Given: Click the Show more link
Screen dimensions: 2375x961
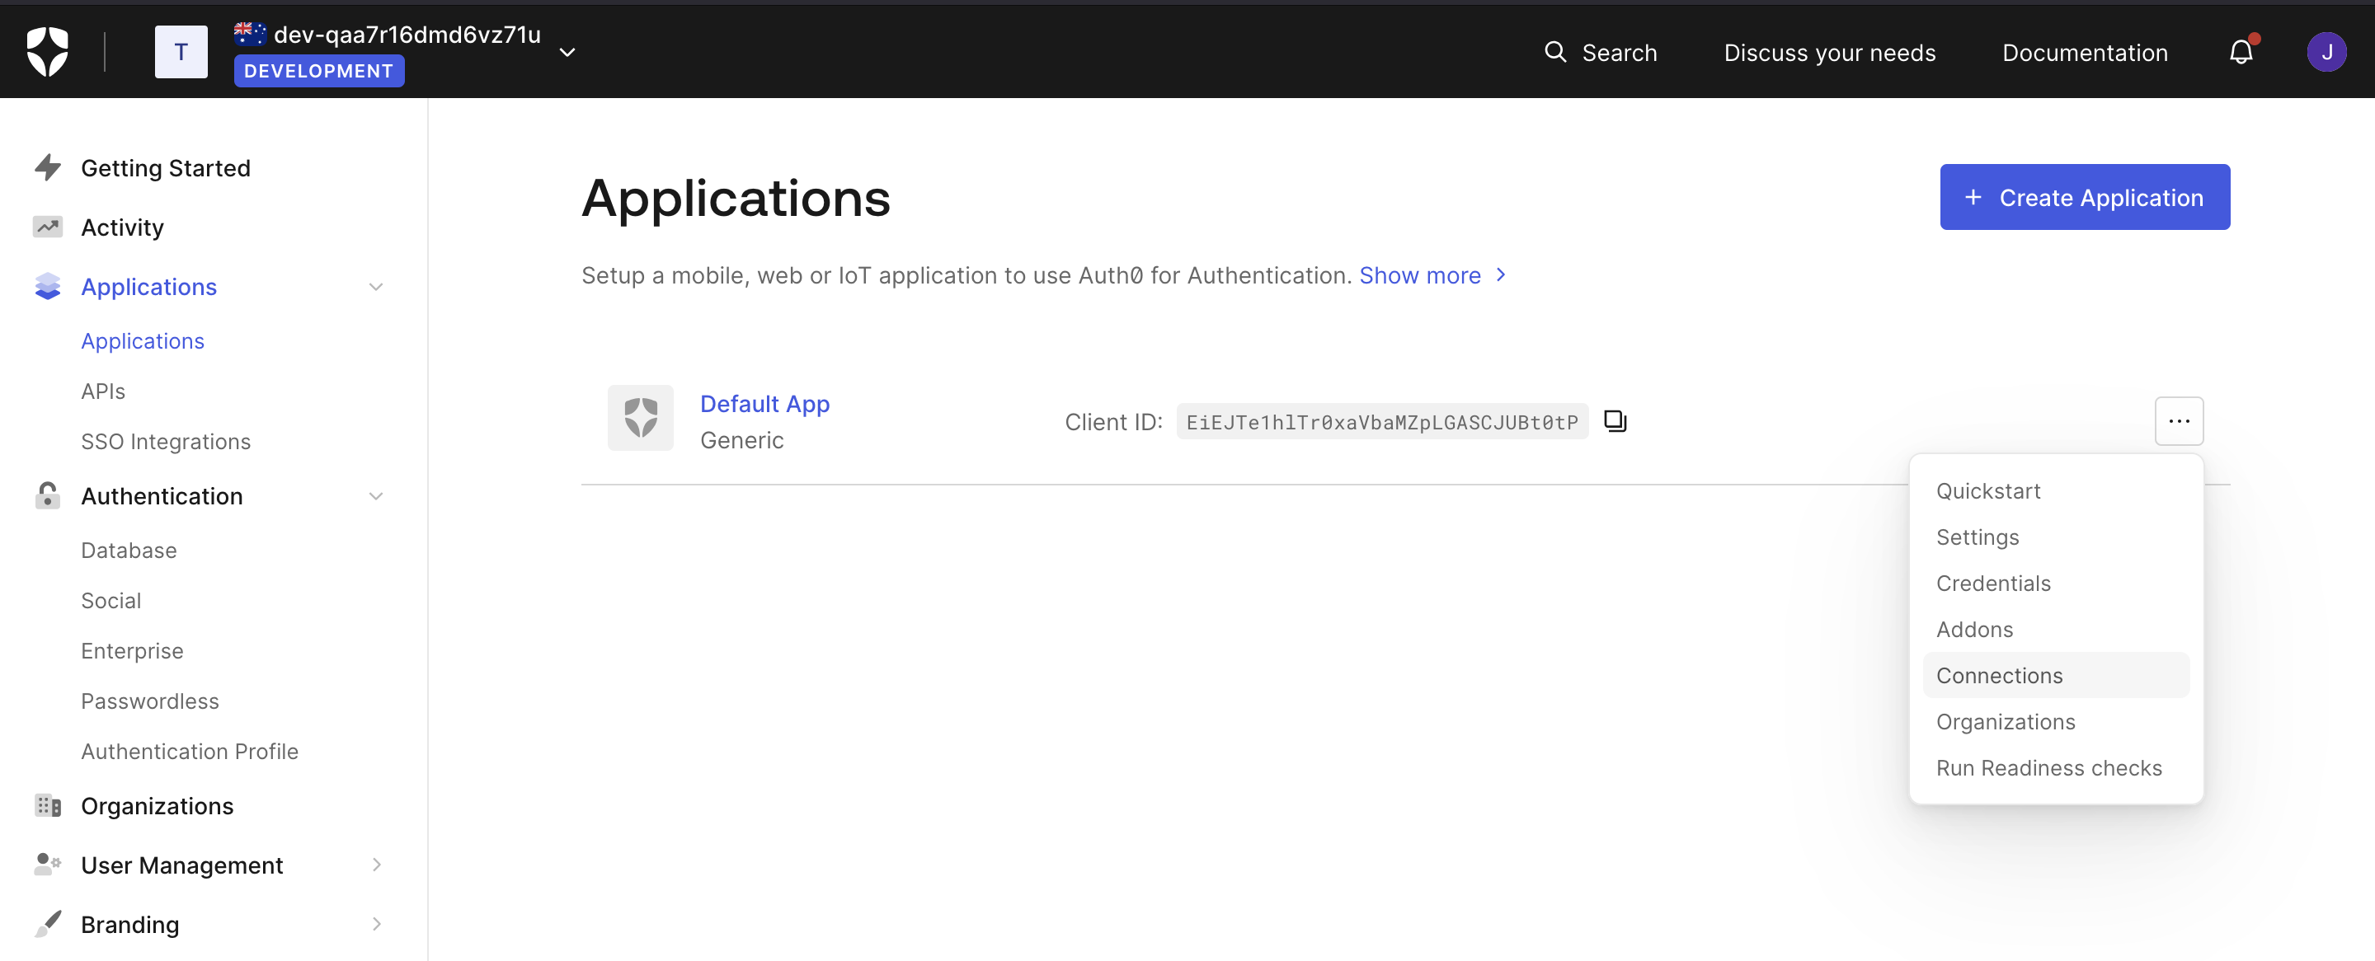Looking at the screenshot, I should (x=1420, y=274).
